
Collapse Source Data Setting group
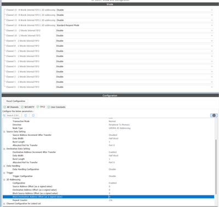tap(4, 131)
